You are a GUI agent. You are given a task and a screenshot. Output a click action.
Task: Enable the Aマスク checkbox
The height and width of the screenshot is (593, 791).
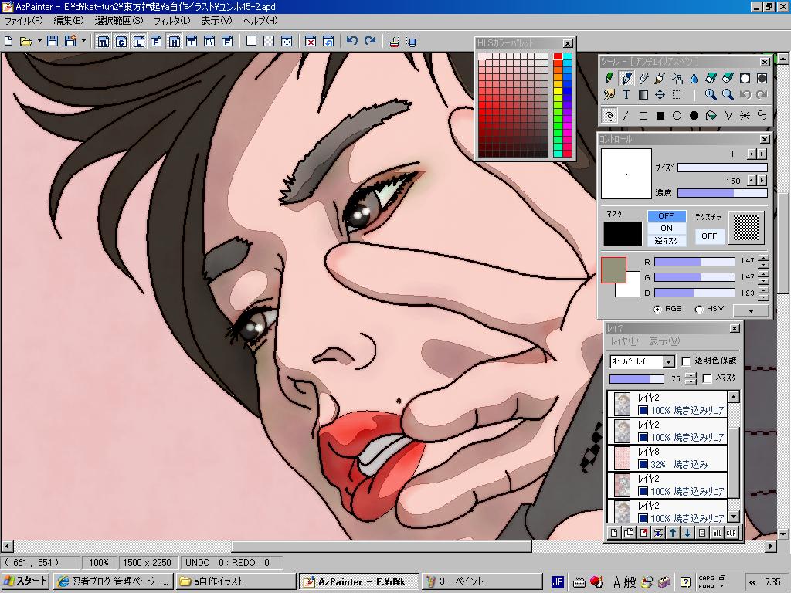click(x=708, y=378)
